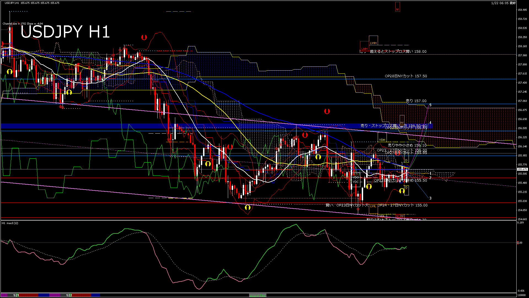Toggle the macd ON button
The height and width of the screenshot is (298, 529).
pyautogui.click(x=258, y=295)
